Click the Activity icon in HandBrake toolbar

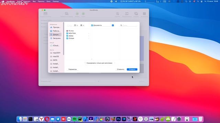(144, 14)
